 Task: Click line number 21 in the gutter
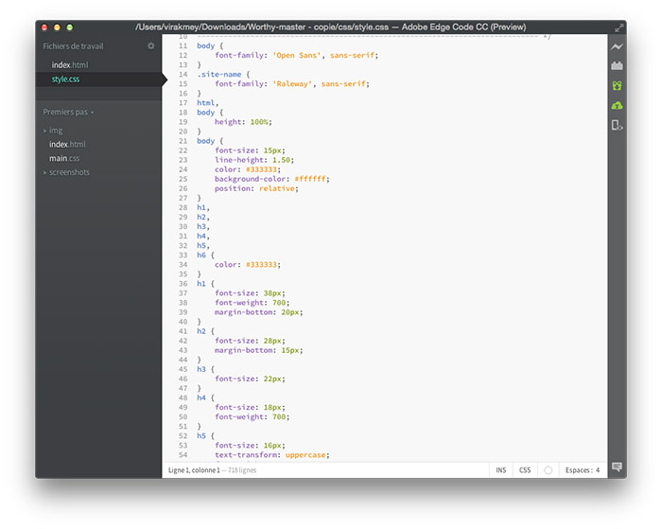click(183, 141)
